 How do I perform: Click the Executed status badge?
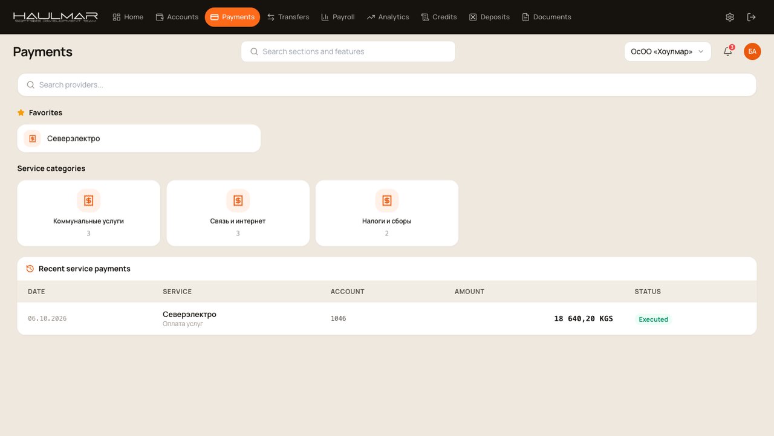coord(653,319)
